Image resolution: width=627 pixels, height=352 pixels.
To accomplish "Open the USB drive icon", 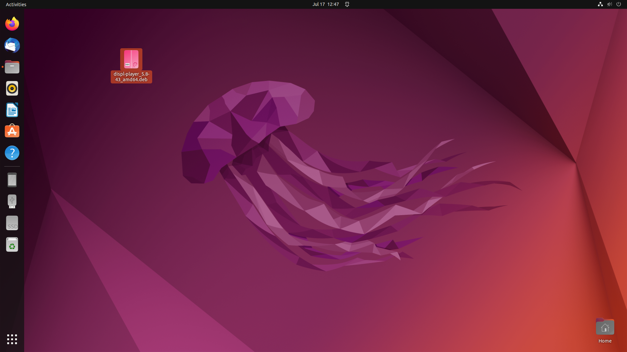I will [x=12, y=201].
